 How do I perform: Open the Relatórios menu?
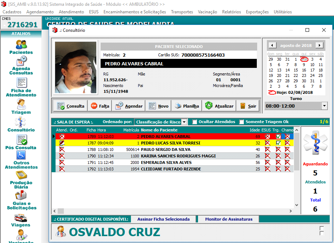[231, 12]
